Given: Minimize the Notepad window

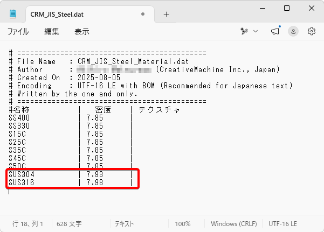Looking at the screenshot, I should click(263, 8).
